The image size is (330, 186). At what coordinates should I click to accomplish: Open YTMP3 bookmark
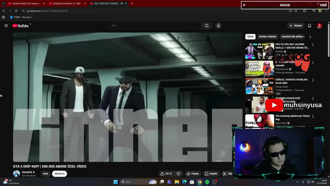[21, 17]
